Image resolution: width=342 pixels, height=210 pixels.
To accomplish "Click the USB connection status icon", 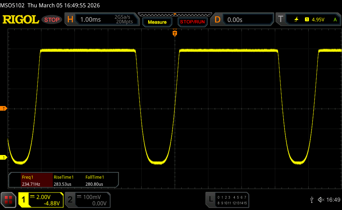I will [x=312, y=200].
